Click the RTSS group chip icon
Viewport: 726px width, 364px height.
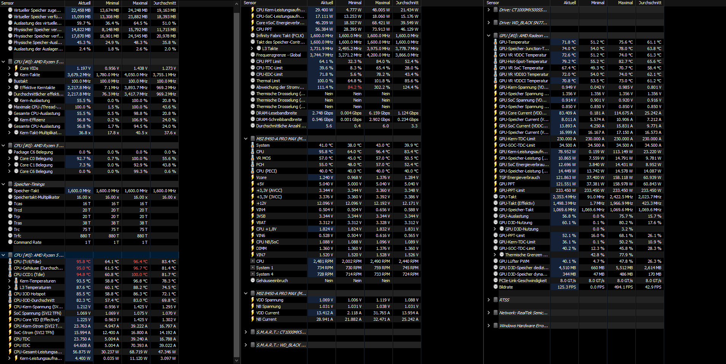click(x=496, y=300)
